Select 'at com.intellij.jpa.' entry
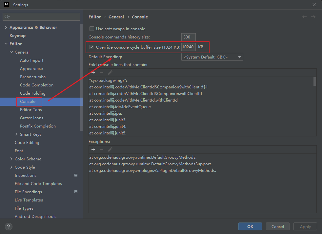The width and height of the screenshot is (322, 234). click(x=106, y=113)
